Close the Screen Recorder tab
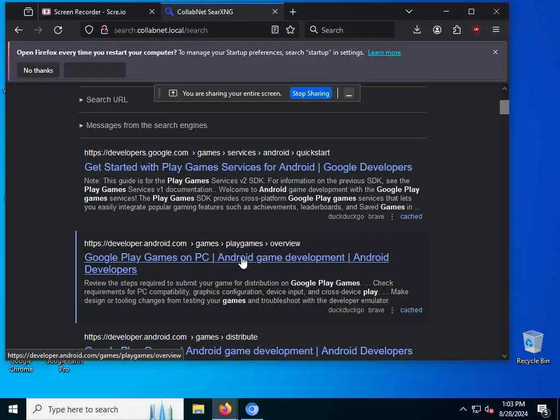 (x=152, y=12)
